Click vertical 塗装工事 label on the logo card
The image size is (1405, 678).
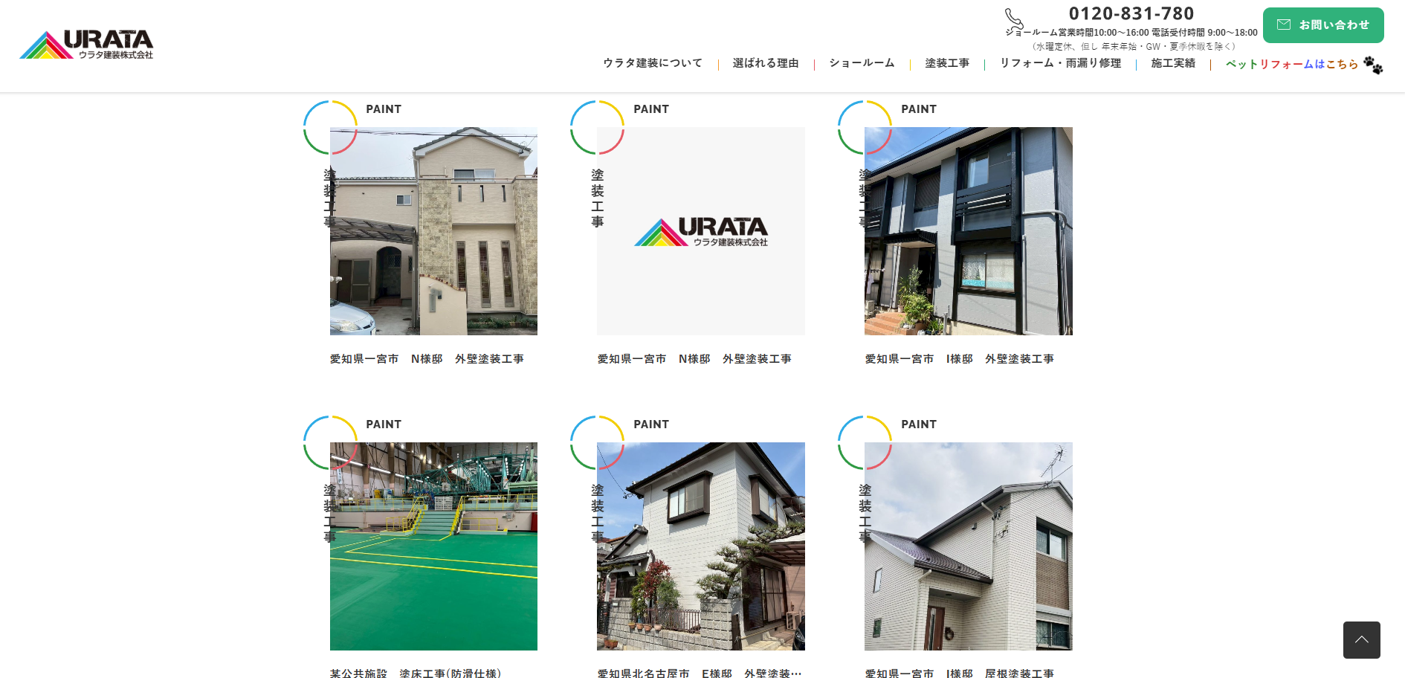(598, 198)
